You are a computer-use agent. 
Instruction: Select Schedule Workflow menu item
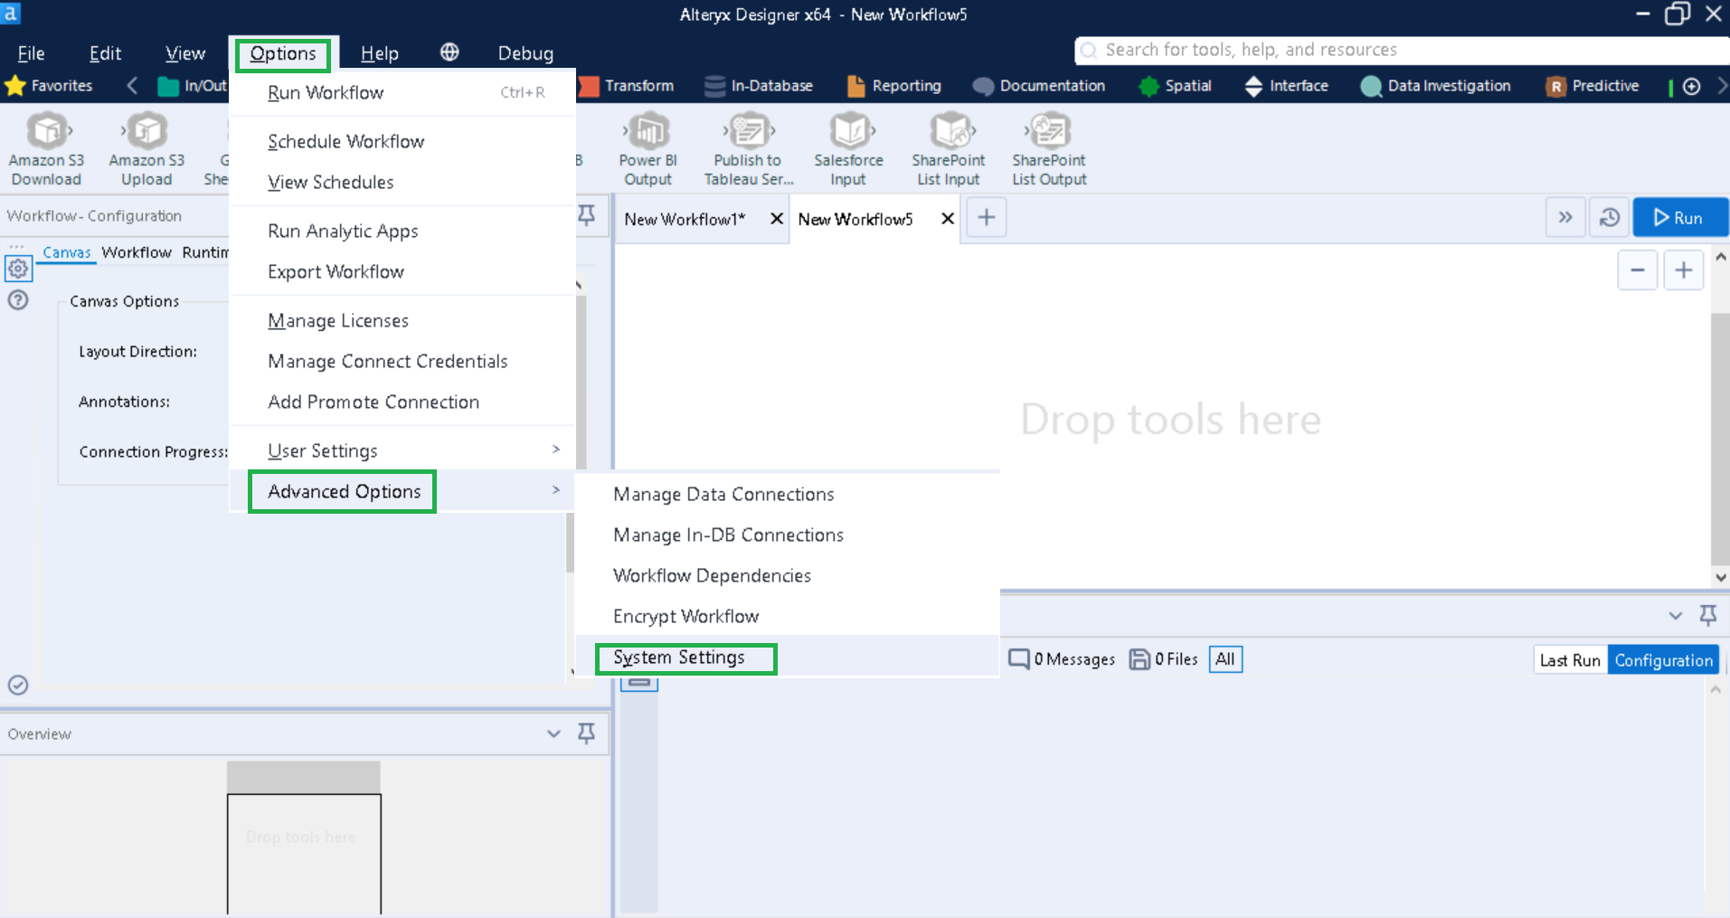403,141
